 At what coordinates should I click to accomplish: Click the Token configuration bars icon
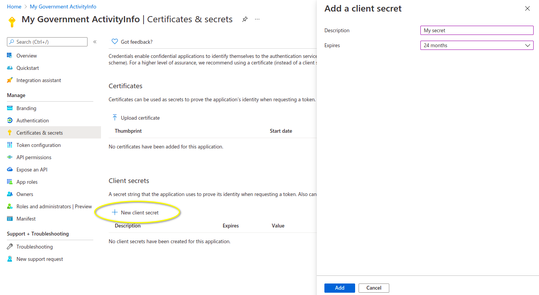[x=10, y=145]
